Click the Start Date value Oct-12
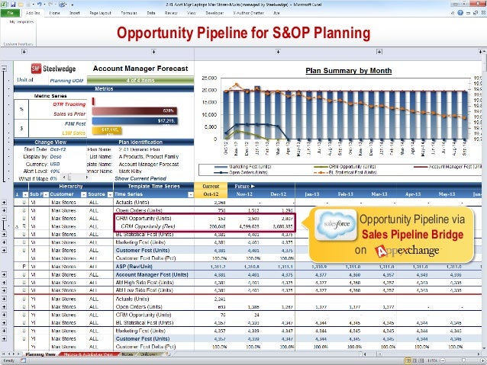Screen dimensions: 487x365 (x=58, y=149)
